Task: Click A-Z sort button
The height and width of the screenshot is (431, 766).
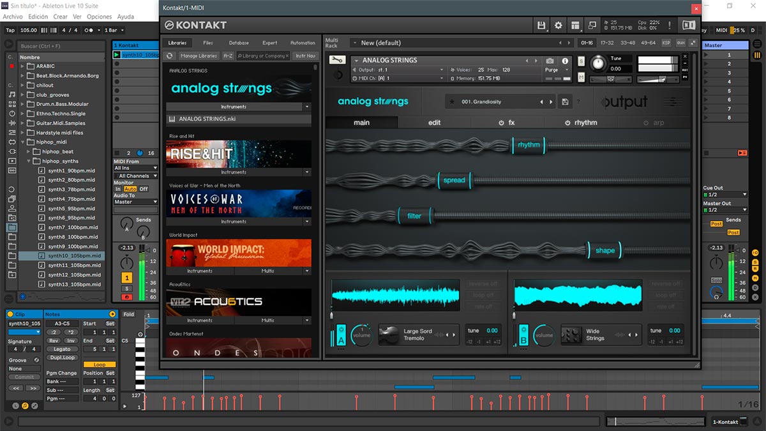Action: click(228, 56)
